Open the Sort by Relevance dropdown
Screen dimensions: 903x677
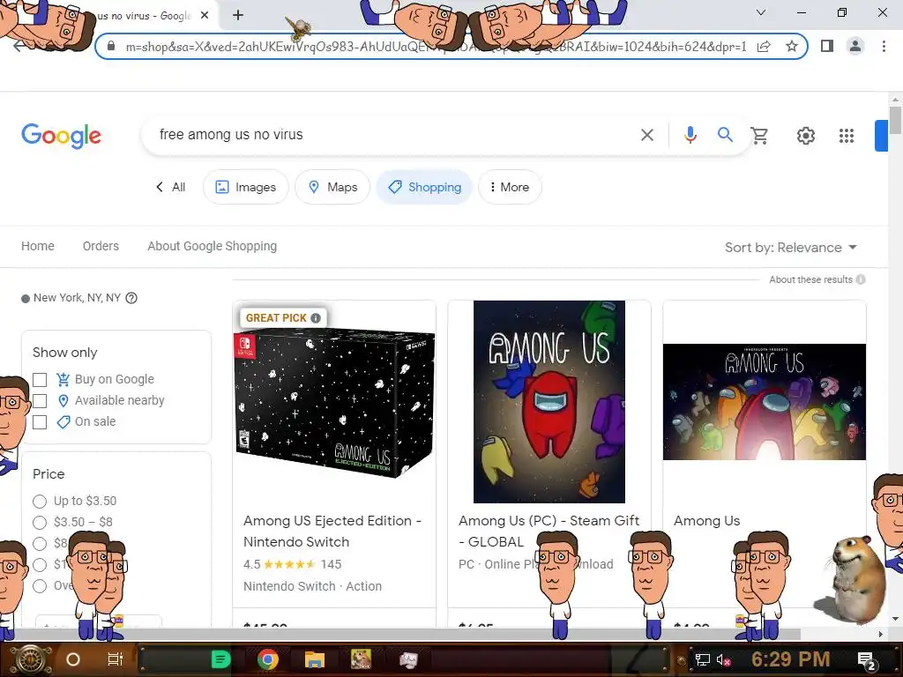pyautogui.click(x=791, y=248)
